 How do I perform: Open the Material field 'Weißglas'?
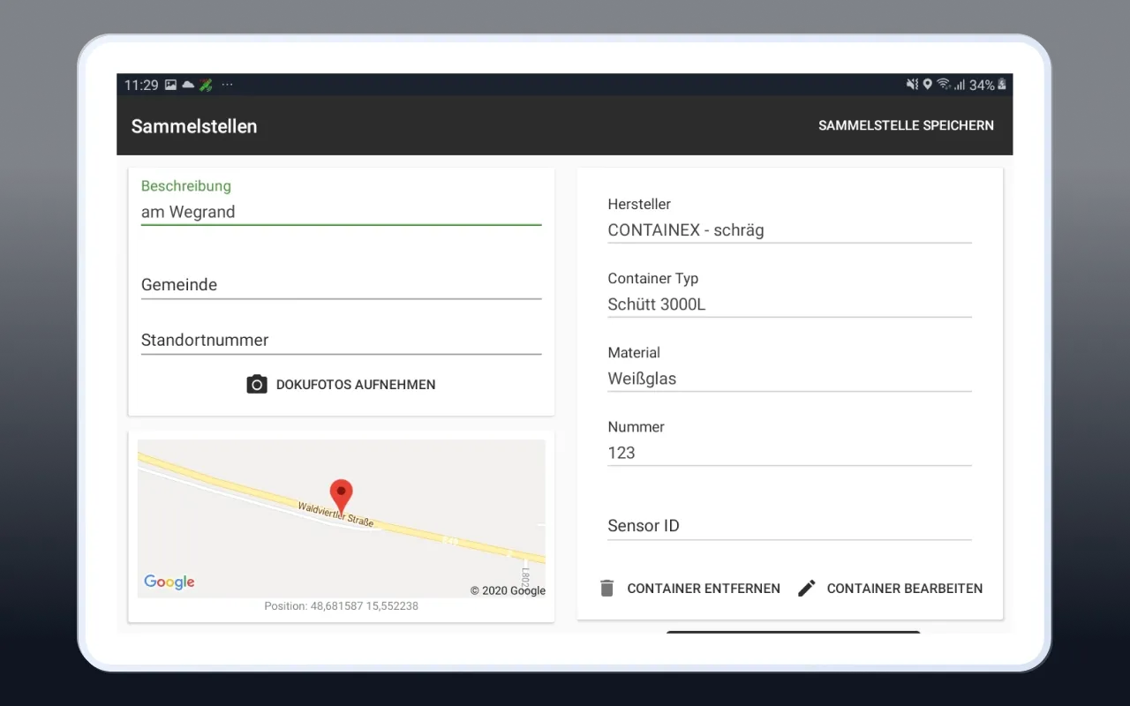tap(789, 379)
